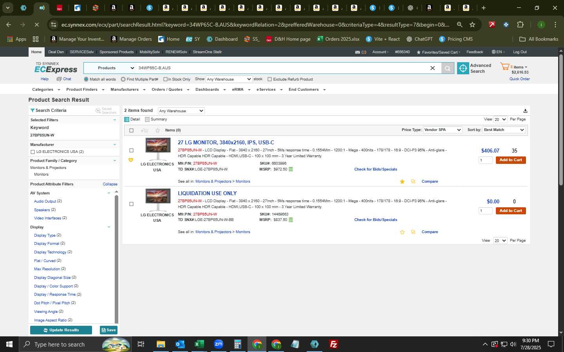Toggle select-all checkbox in Items header

click(x=131, y=130)
